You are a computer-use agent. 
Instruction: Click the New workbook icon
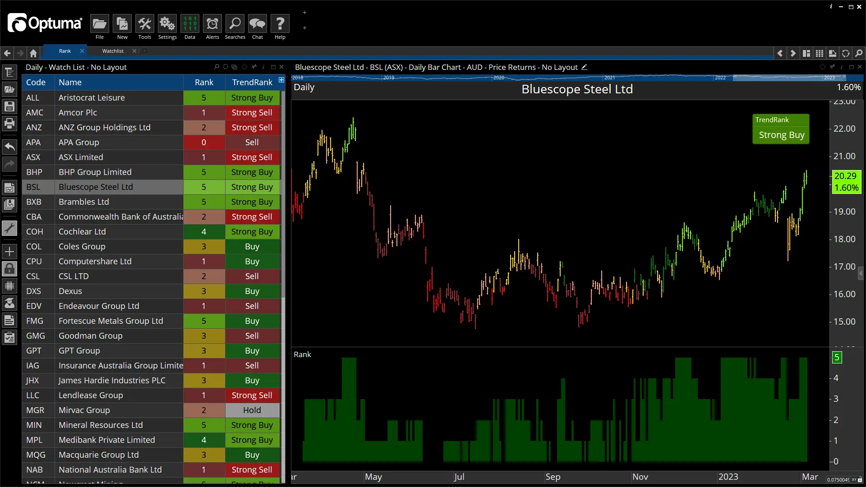pyautogui.click(x=122, y=24)
